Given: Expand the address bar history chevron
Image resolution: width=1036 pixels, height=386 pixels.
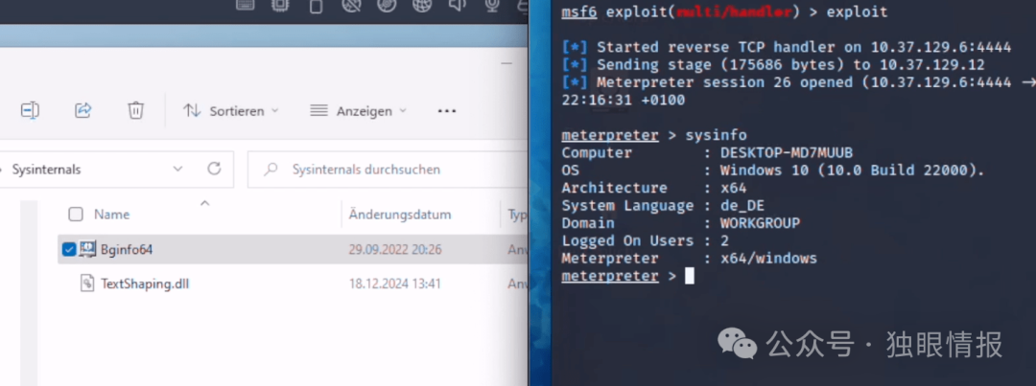Looking at the screenshot, I should pyautogui.click(x=177, y=170).
